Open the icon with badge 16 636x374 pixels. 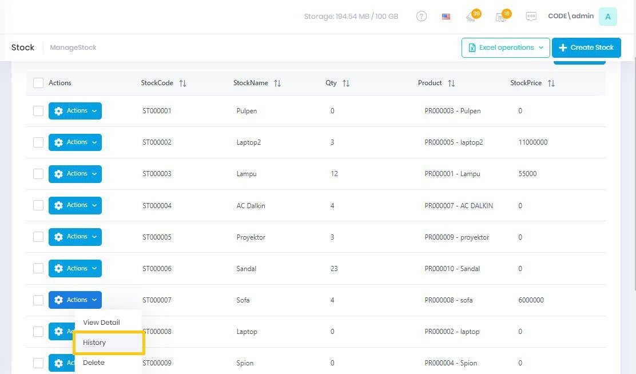[502, 17]
